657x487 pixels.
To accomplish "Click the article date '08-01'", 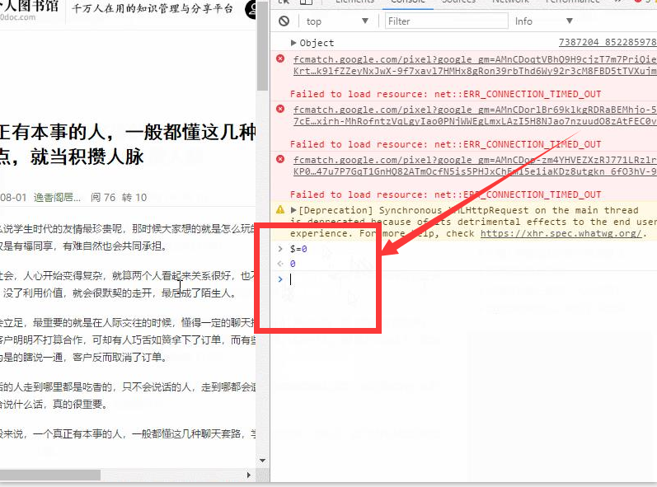I will pyautogui.click(x=13, y=197).
